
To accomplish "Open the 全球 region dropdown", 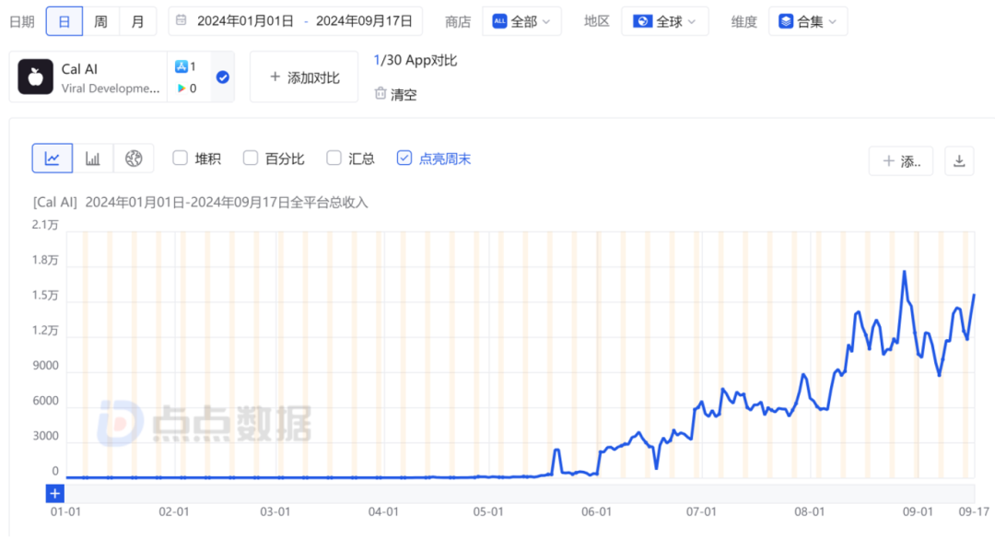I will tap(664, 20).
